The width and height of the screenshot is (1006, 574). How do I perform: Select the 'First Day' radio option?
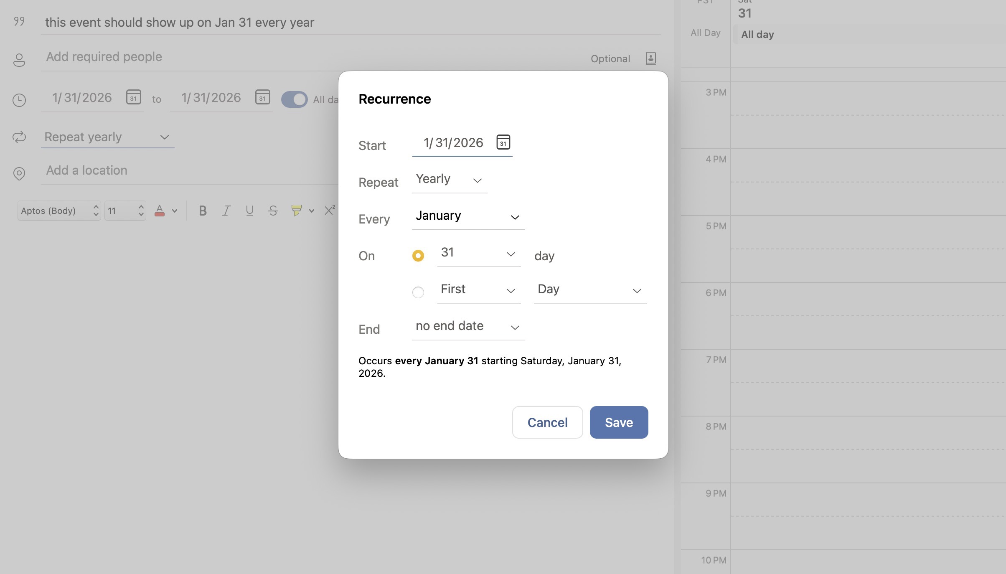click(x=418, y=292)
